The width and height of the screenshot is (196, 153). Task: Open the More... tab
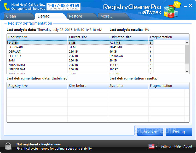pos(113,16)
